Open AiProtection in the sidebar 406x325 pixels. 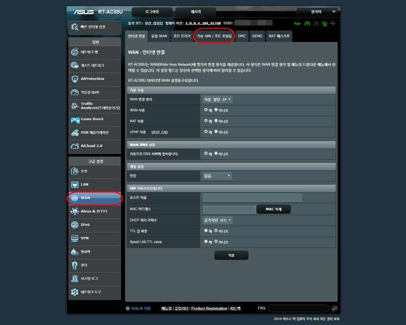(x=94, y=79)
